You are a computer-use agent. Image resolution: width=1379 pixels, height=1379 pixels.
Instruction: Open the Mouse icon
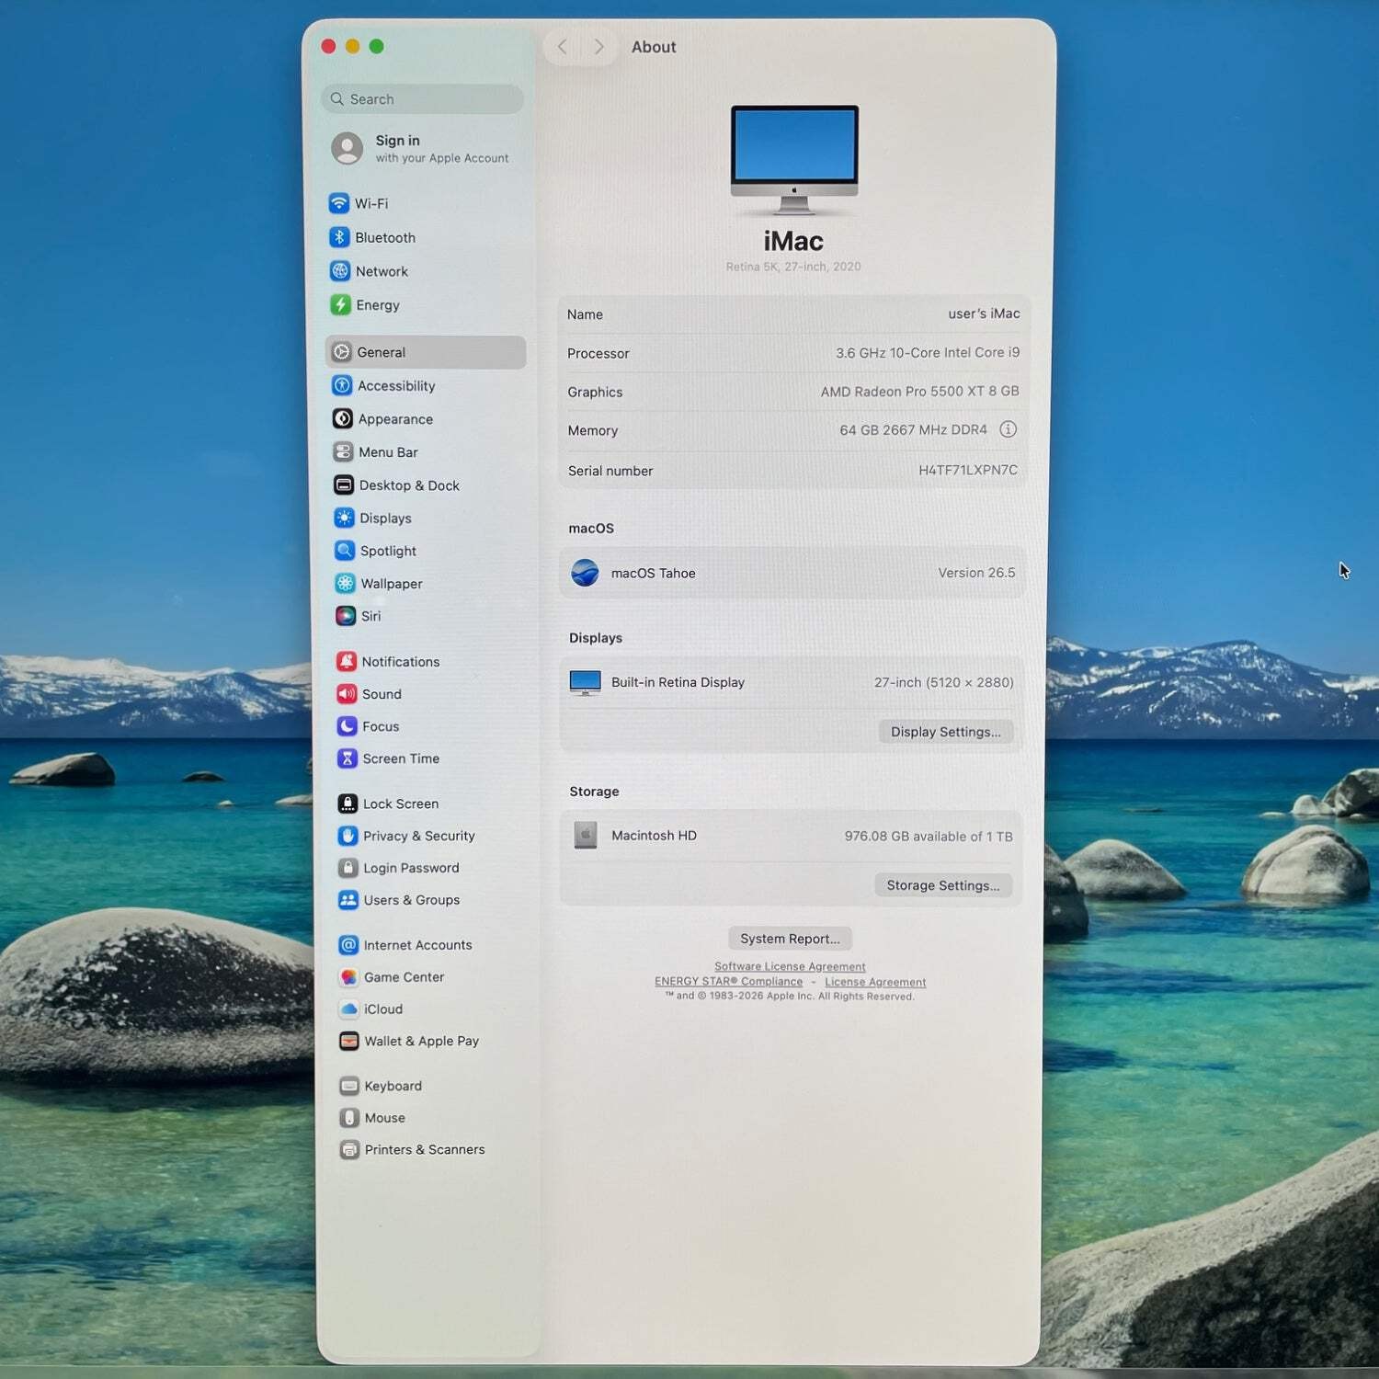click(x=349, y=1118)
